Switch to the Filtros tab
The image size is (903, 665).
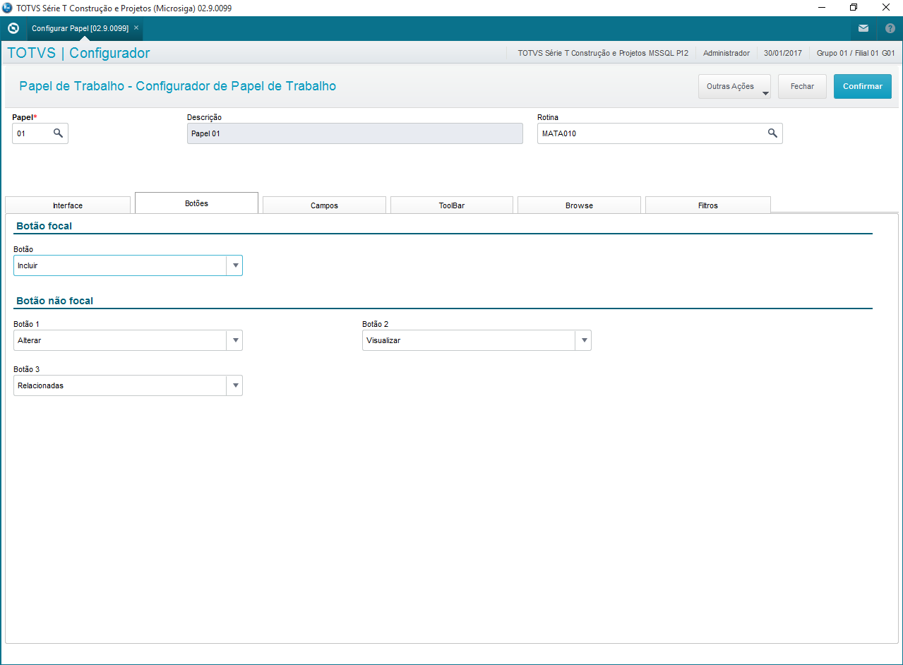(707, 205)
